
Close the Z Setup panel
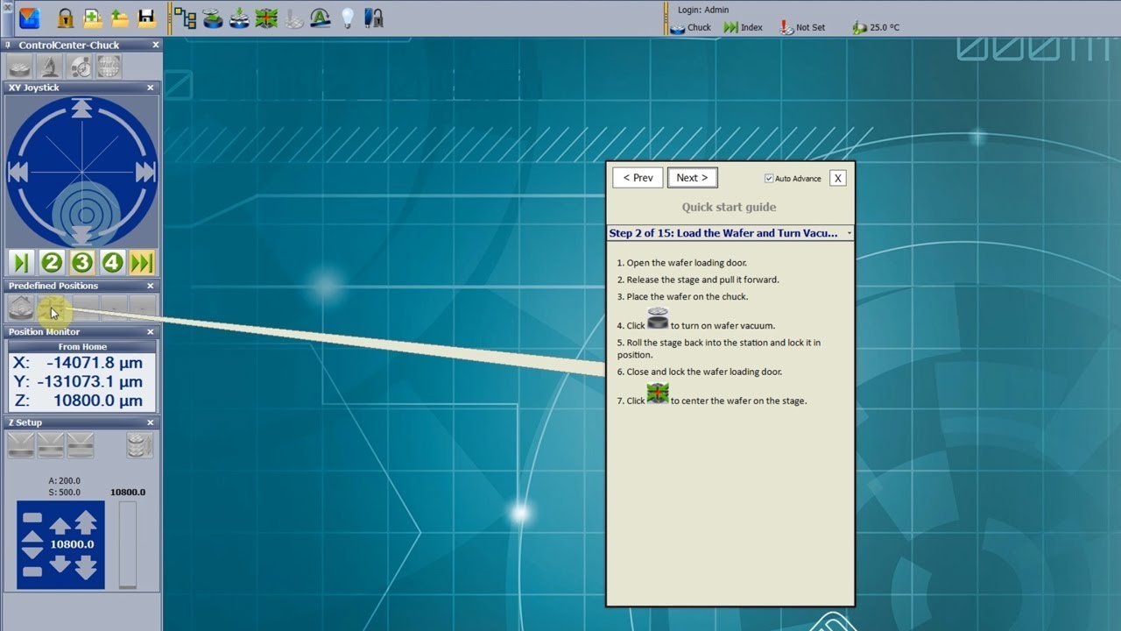click(x=151, y=422)
